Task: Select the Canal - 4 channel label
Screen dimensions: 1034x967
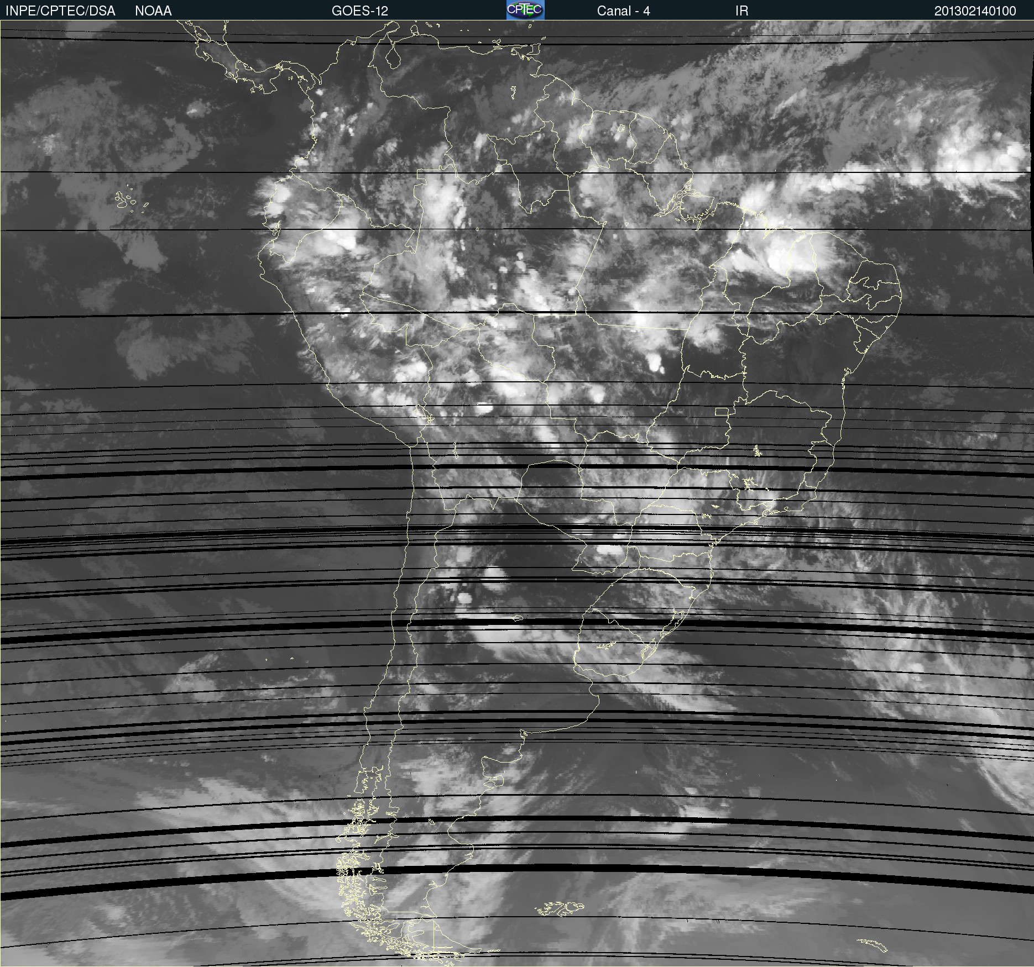Action: click(x=623, y=10)
